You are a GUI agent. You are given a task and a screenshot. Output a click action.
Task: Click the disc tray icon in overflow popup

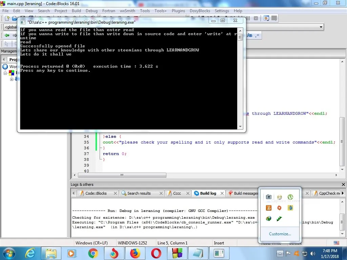point(280,197)
